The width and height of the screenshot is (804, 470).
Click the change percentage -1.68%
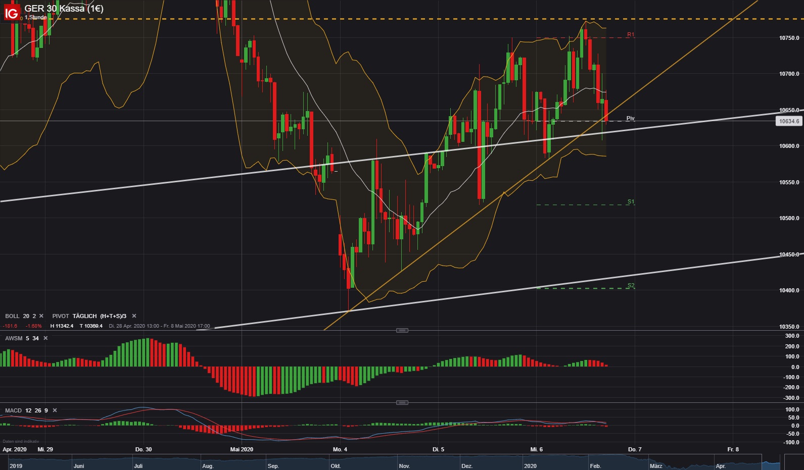pos(34,326)
